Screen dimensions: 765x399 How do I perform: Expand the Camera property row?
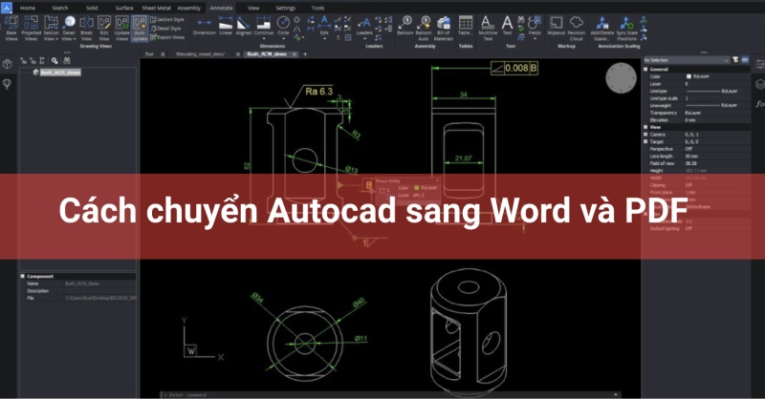[646, 135]
